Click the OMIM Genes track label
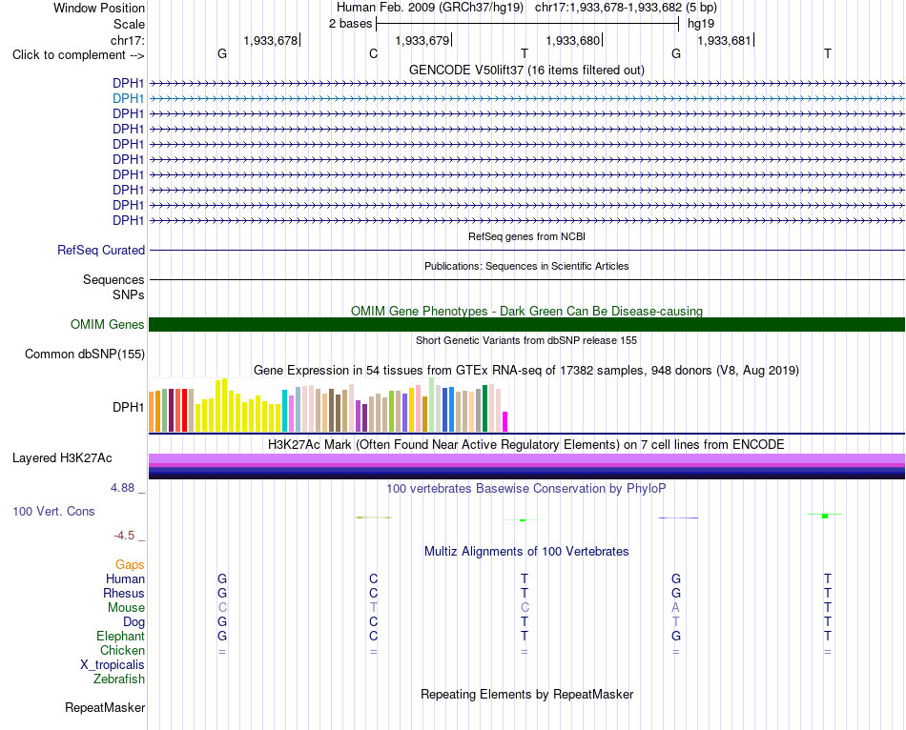This screenshot has width=906, height=730. 108,325
